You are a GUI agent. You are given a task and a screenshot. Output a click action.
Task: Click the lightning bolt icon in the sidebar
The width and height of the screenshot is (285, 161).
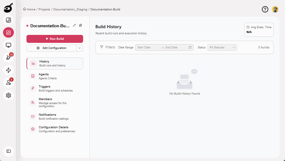9,70
